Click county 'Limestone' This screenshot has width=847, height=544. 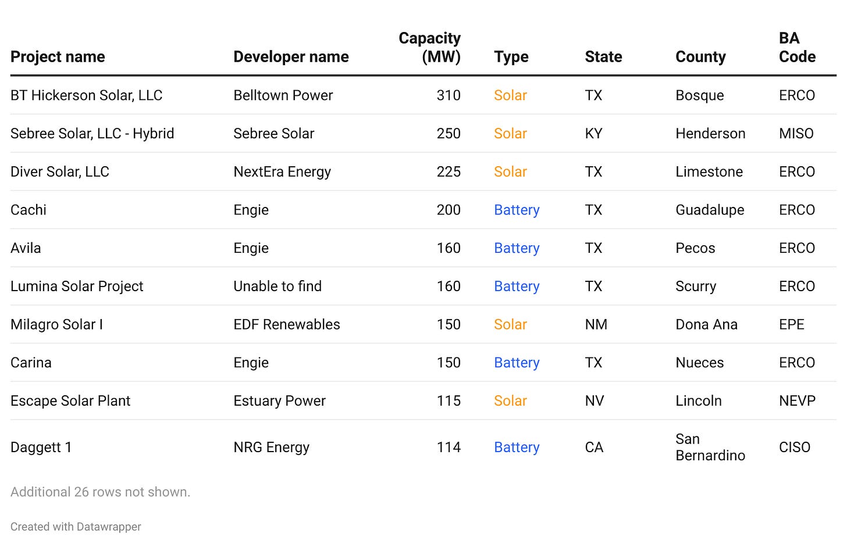pos(709,172)
